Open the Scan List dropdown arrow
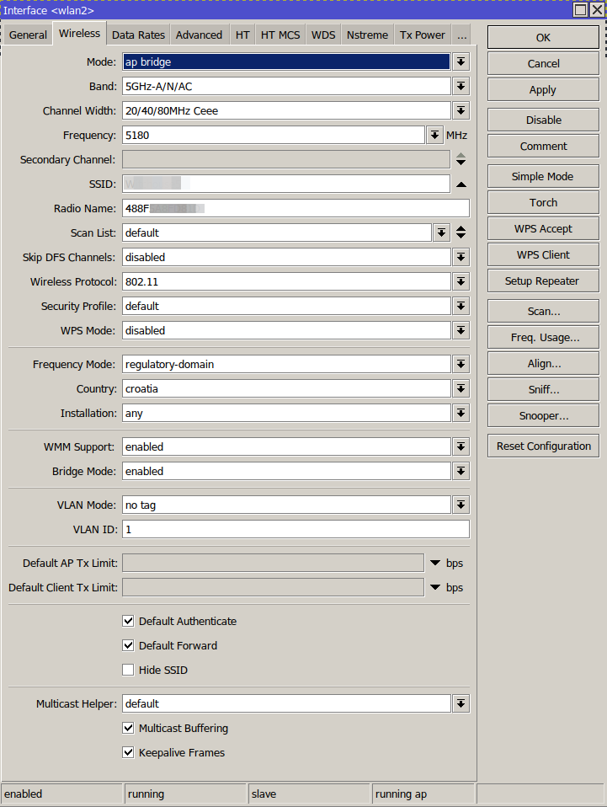Image resolution: width=607 pixels, height=807 pixels. click(x=441, y=232)
